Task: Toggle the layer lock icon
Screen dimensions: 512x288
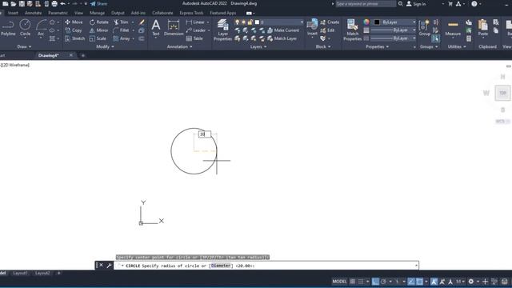Action: 250,22
